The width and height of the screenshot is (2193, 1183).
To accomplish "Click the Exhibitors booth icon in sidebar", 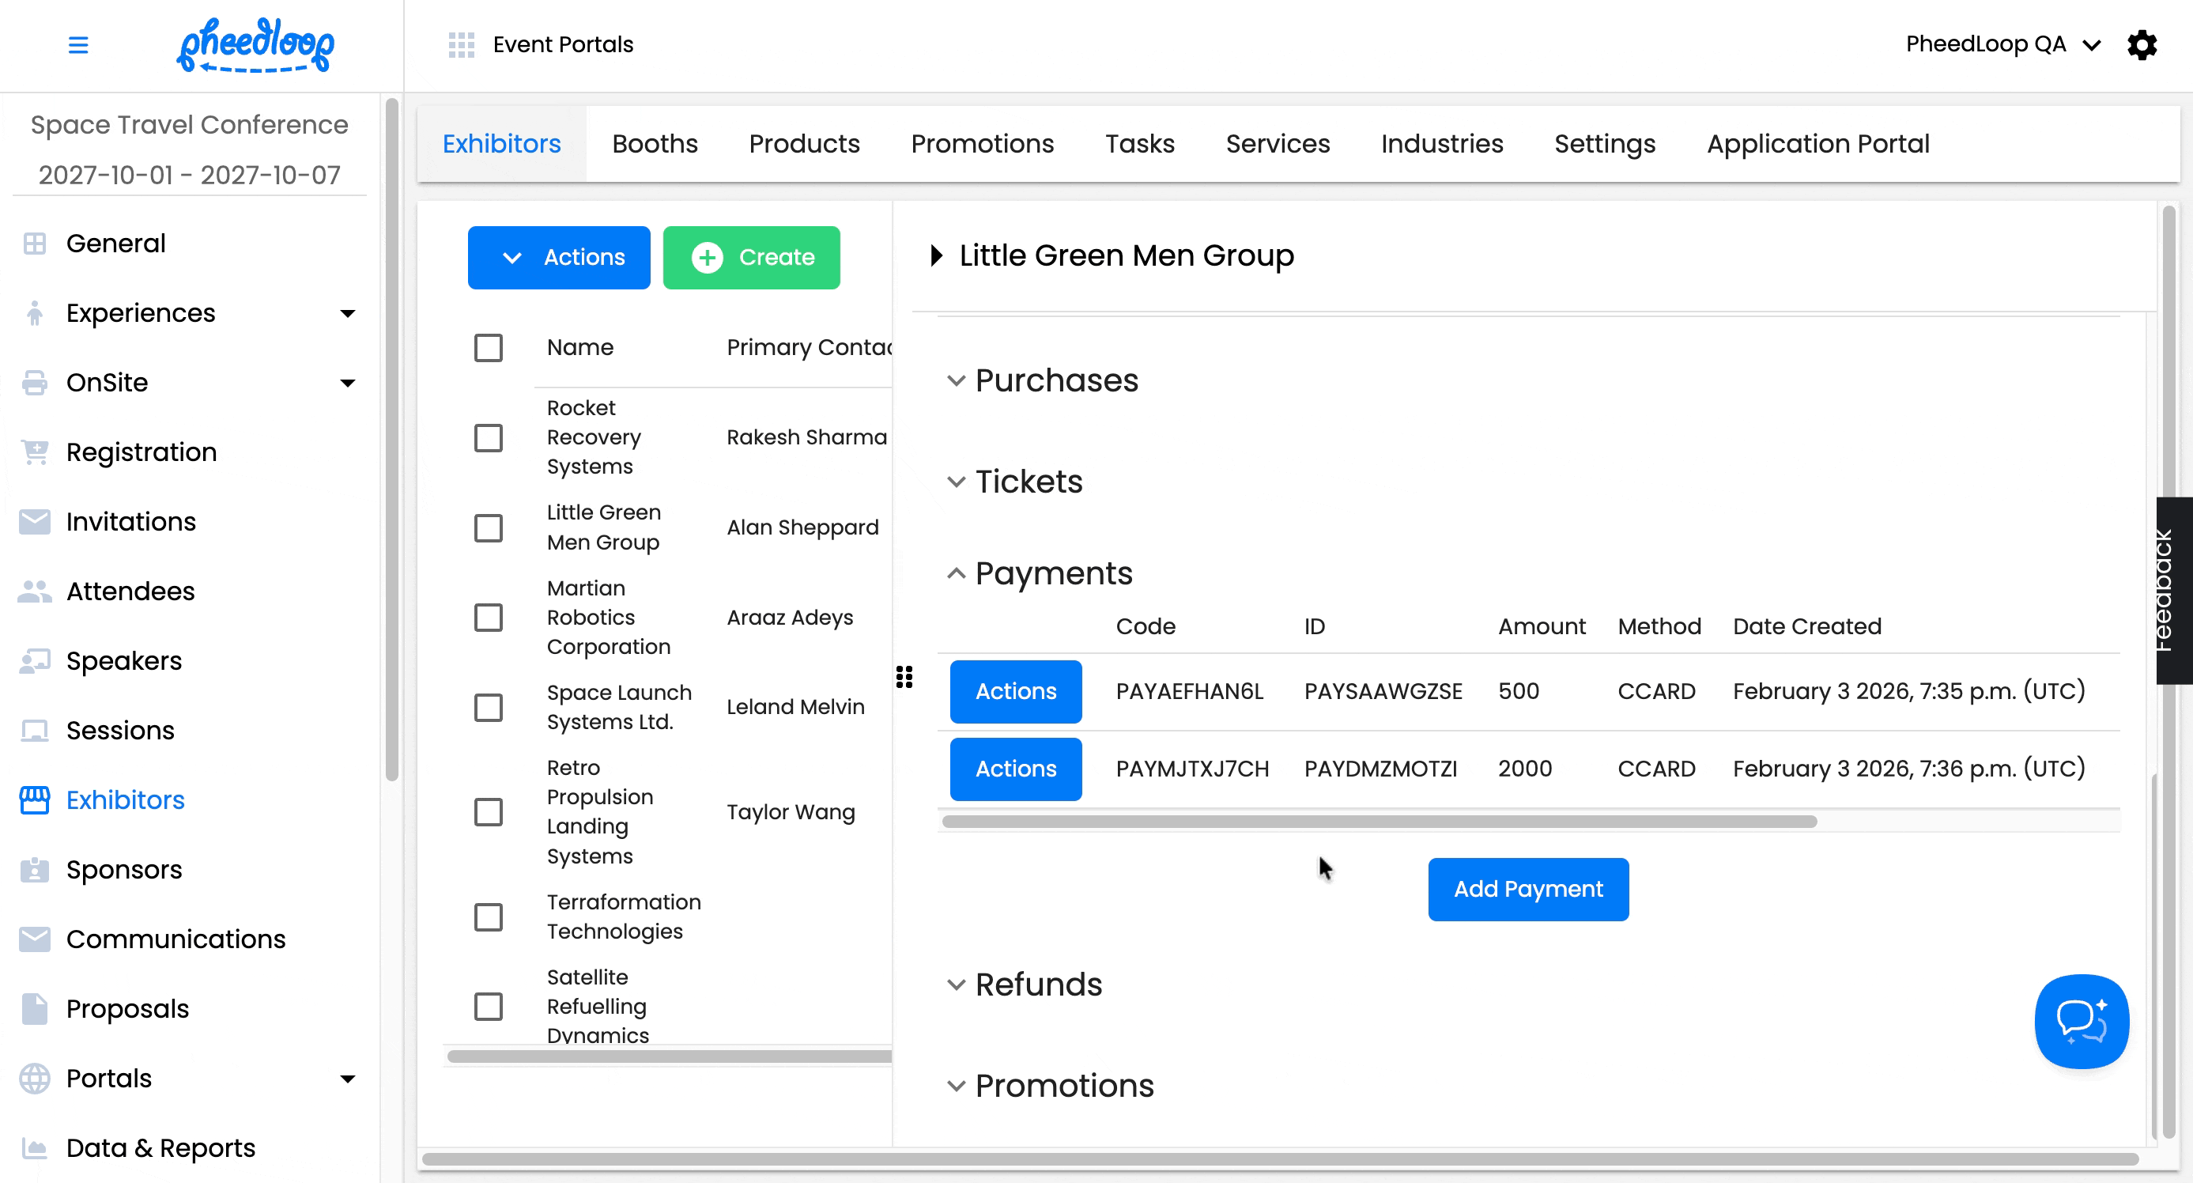I will tap(34, 799).
